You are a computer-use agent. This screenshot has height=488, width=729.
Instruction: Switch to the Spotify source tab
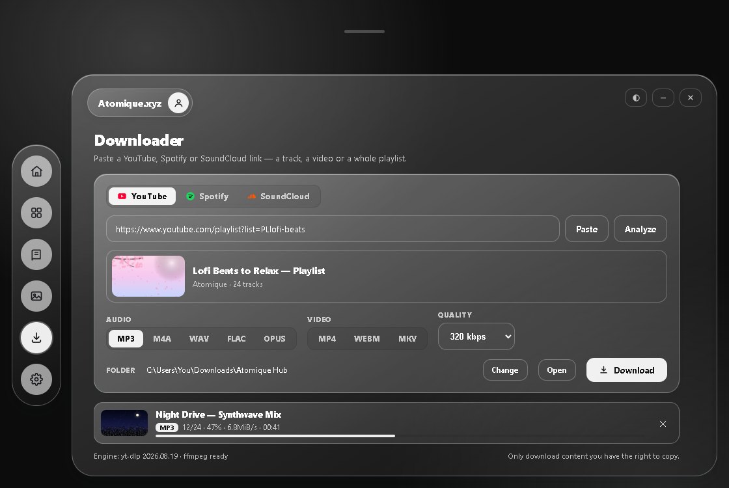(x=208, y=196)
